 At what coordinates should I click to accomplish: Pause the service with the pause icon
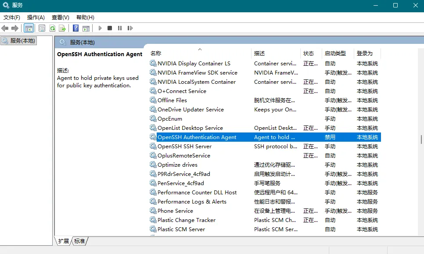click(x=120, y=29)
